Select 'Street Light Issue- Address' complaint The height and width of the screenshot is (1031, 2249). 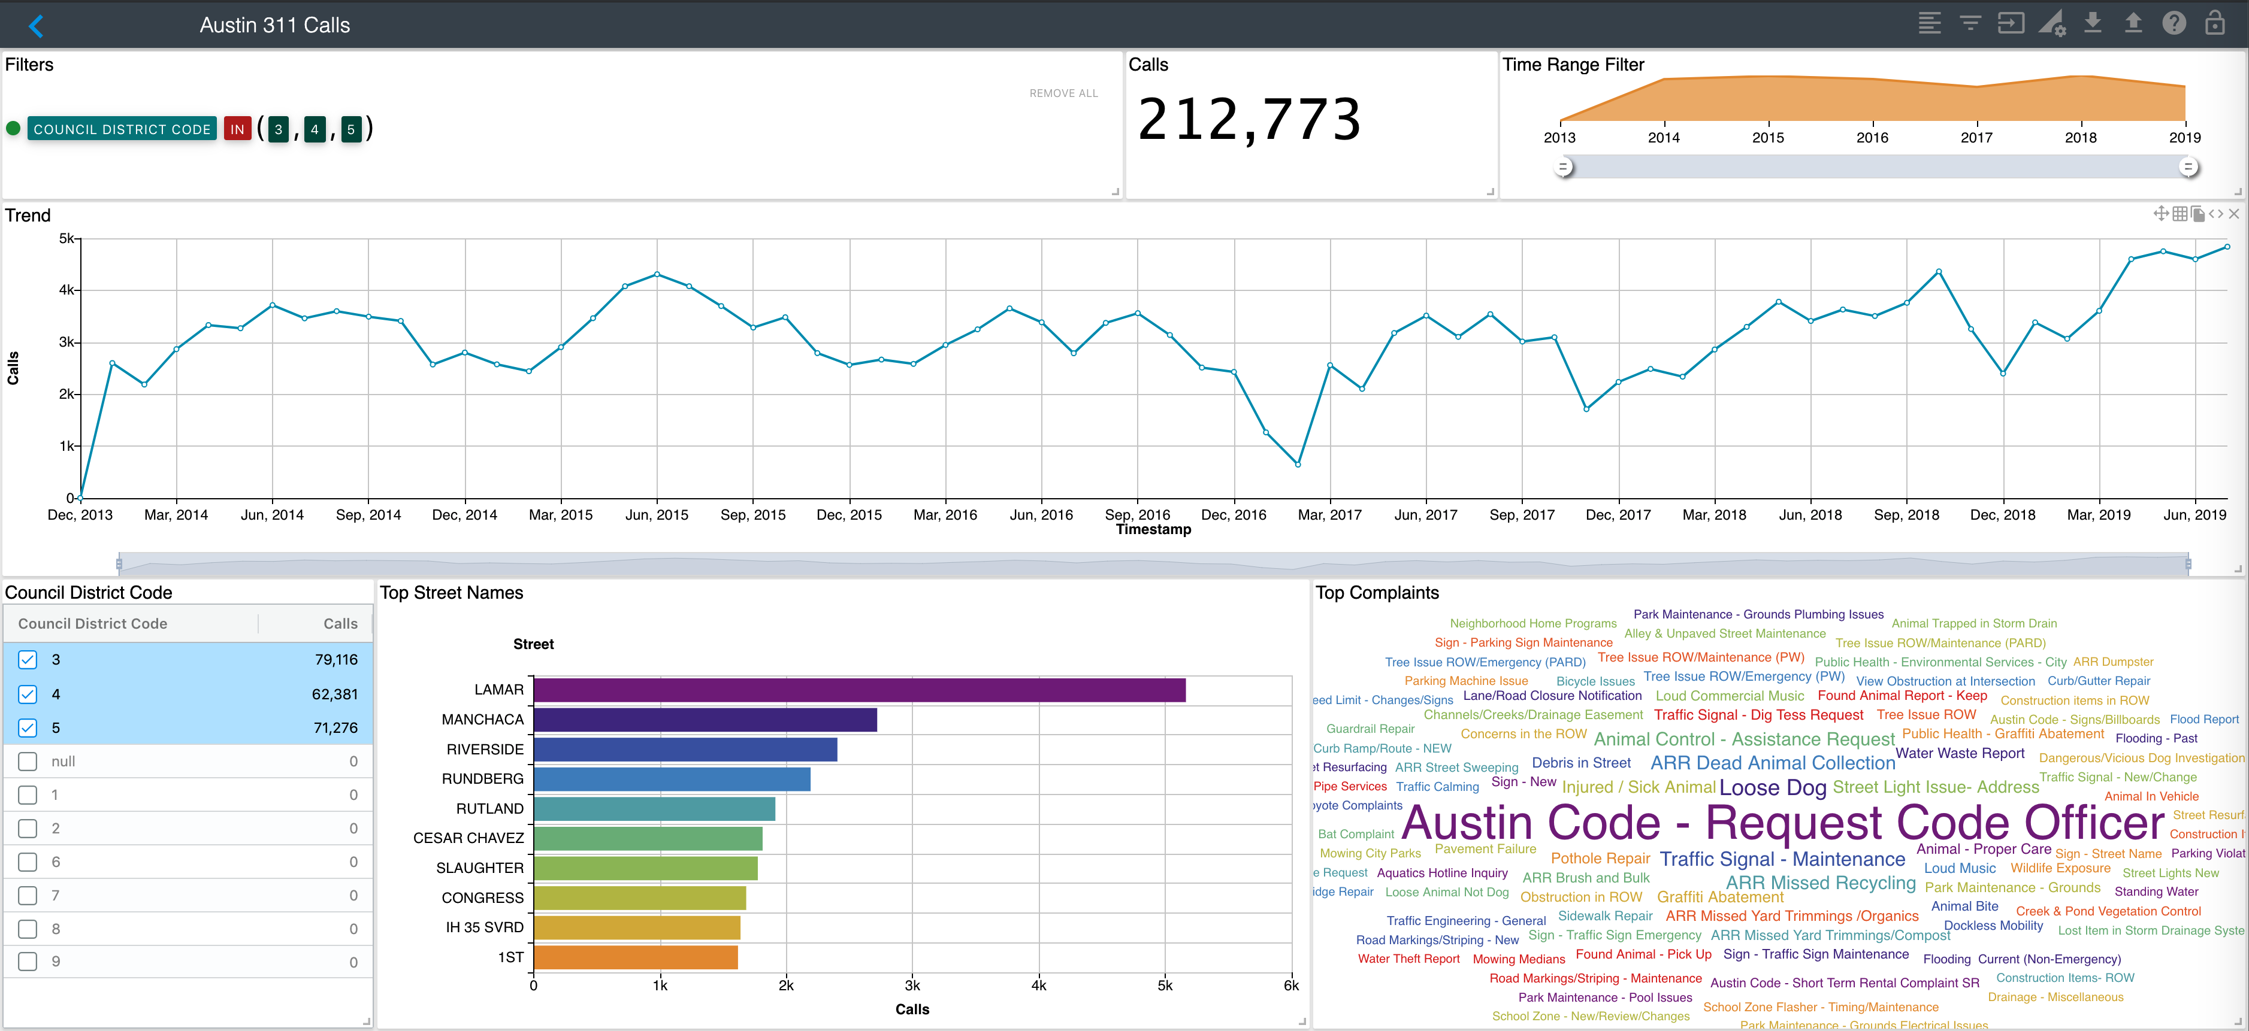(x=1936, y=787)
